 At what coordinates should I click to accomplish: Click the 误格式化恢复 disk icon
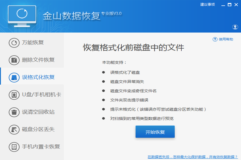tap(14, 77)
